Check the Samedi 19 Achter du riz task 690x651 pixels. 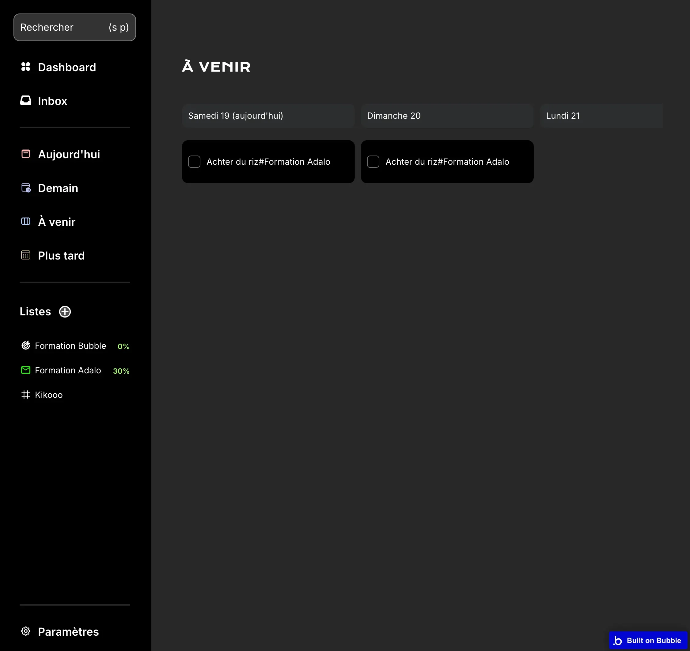click(x=194, y=162)
